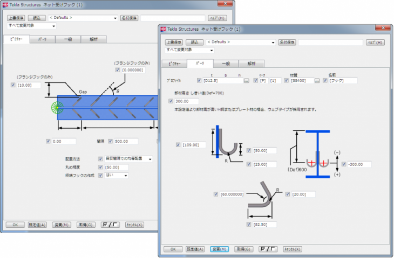
Task: Toggle checkbox beside [フック] name field
Action: point(325,80)
